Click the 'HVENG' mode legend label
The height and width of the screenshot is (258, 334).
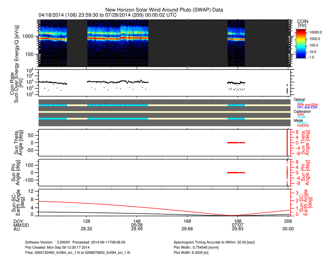[303, 126]
